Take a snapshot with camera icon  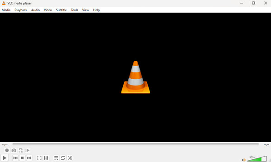coord(14,150)
